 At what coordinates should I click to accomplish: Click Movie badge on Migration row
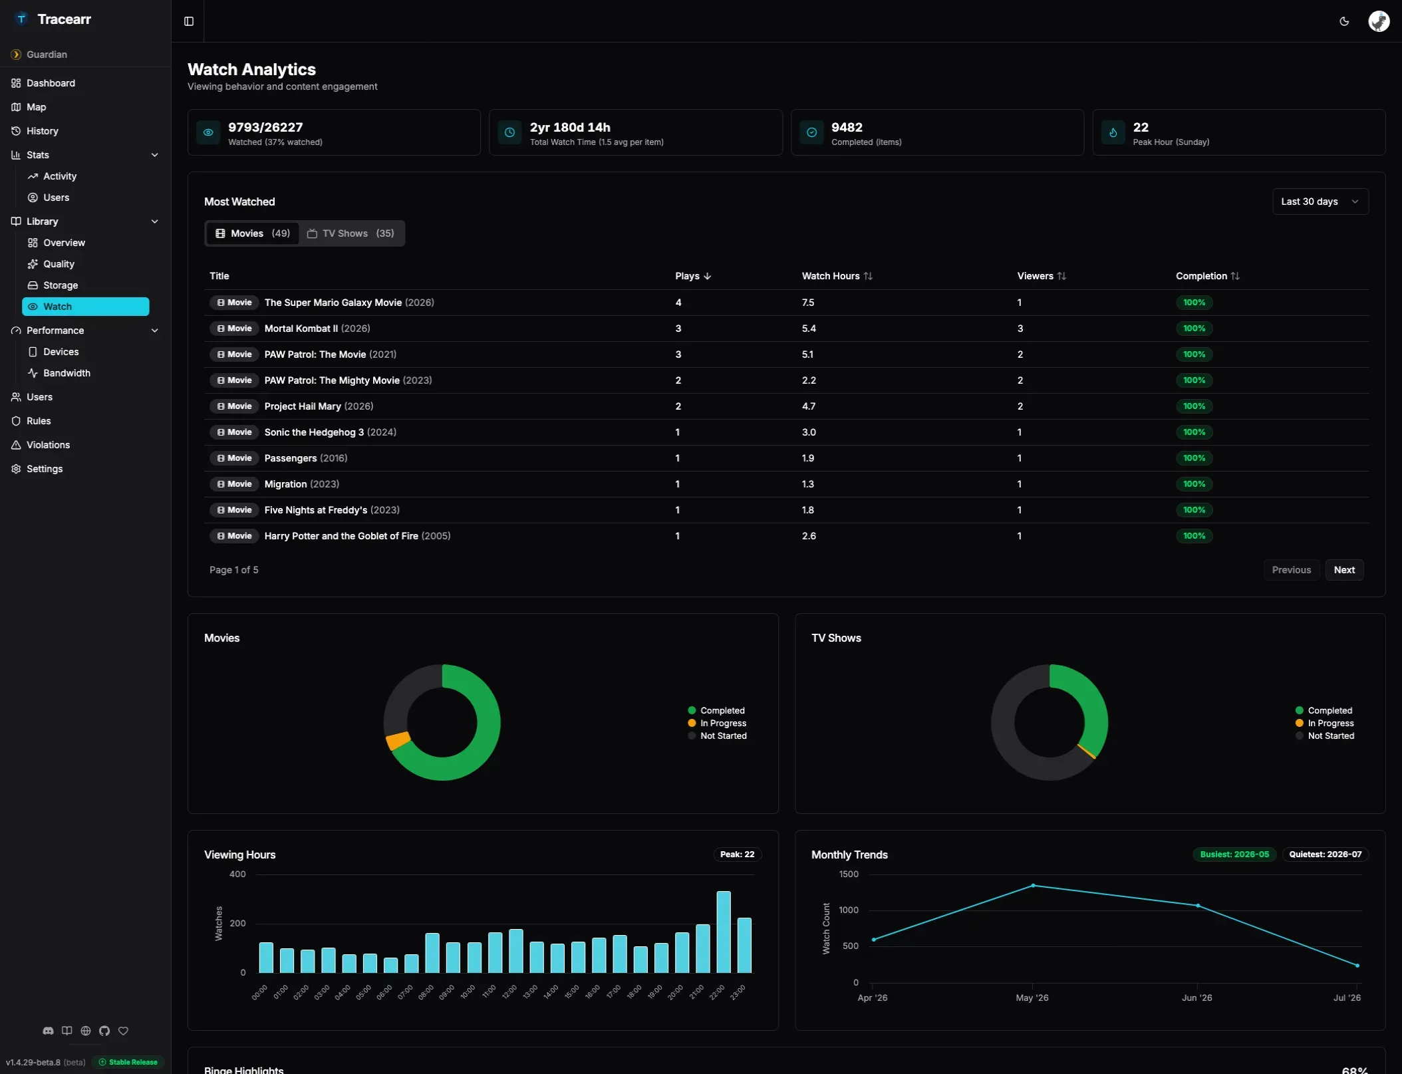coord(234,484)
